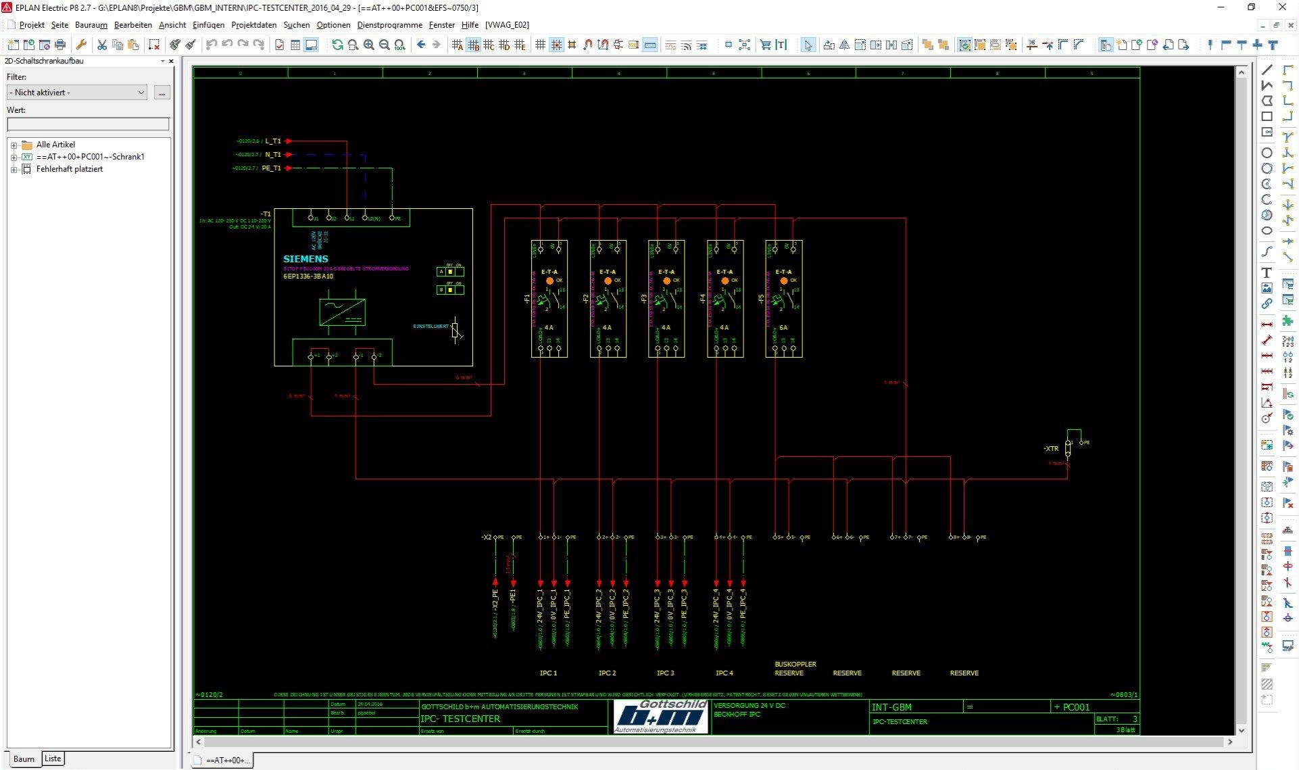The width and height of the screenshot is (1299, 770).
Task: Toggle the graphical preview window button
Action: 311,45
